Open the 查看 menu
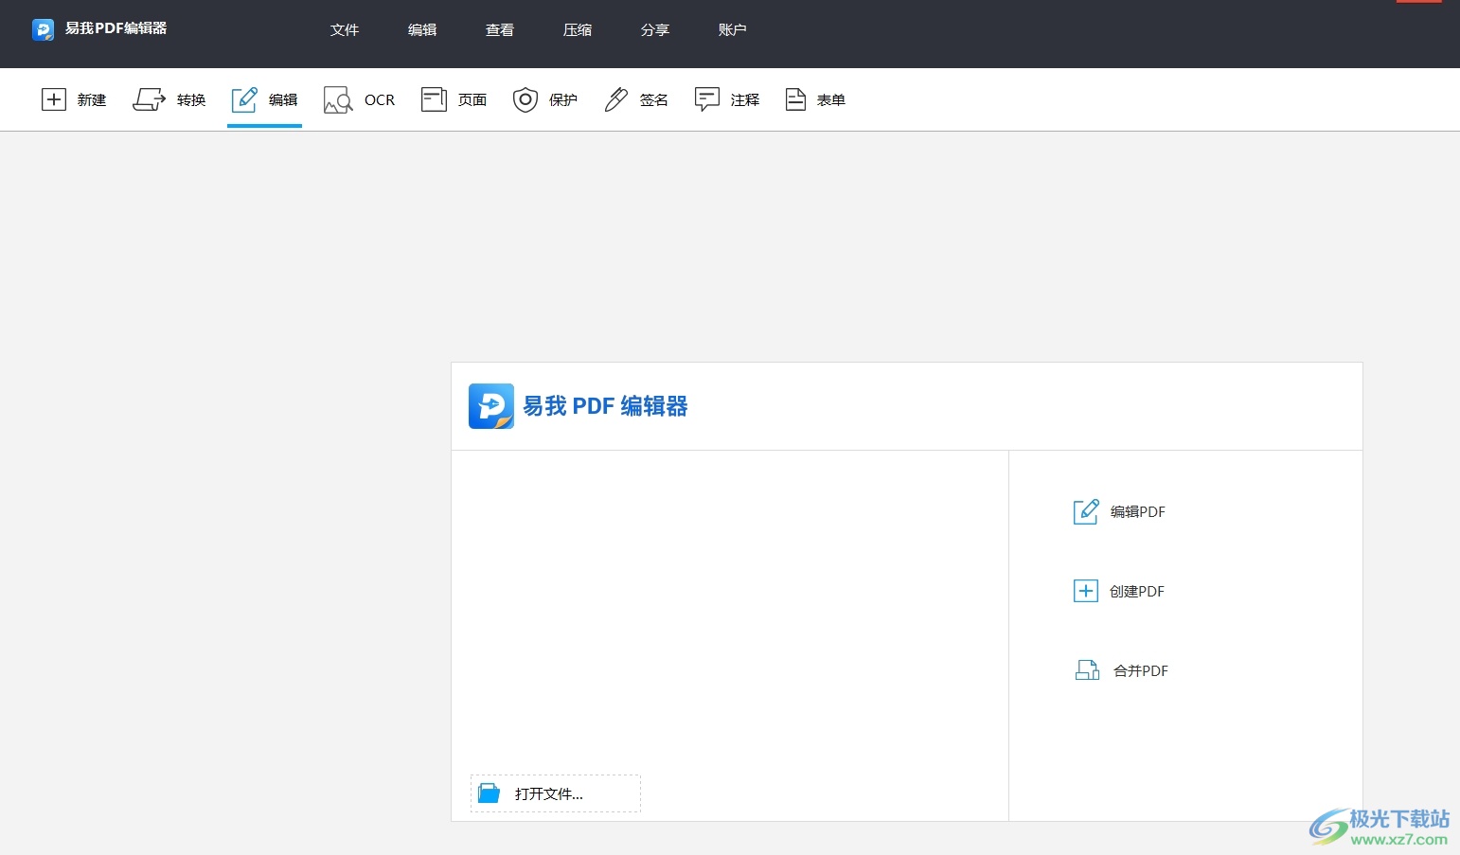Viewport: 1460px width, 855px height. coord(500,30)
